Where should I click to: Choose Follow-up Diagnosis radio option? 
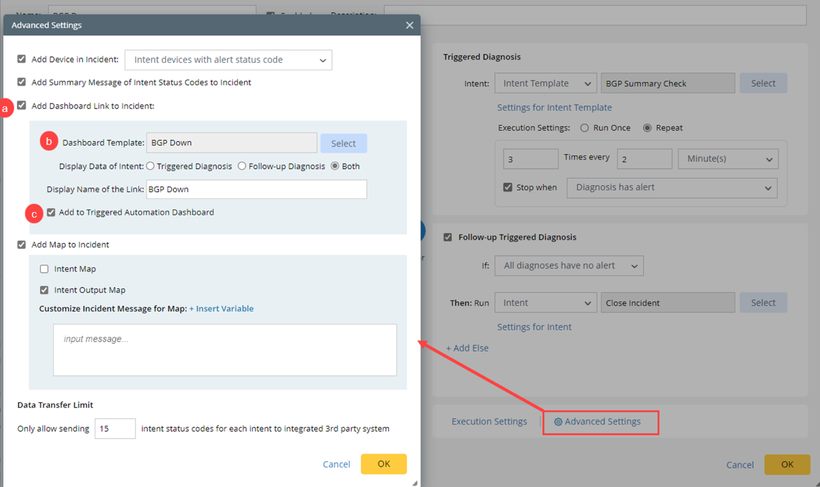click(242, 166)
